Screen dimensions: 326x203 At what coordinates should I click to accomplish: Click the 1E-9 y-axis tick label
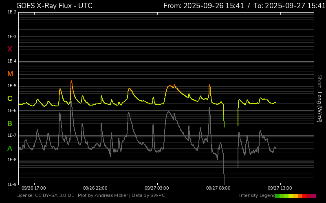(12, 185)
